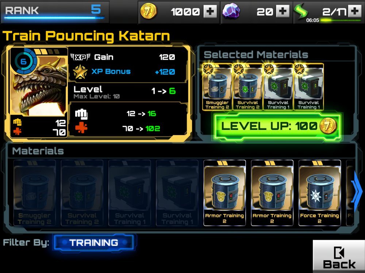Screen dimensions: 365x273
Task: Deselect the Survival Training 2 selected material
Action: (248, 87)
